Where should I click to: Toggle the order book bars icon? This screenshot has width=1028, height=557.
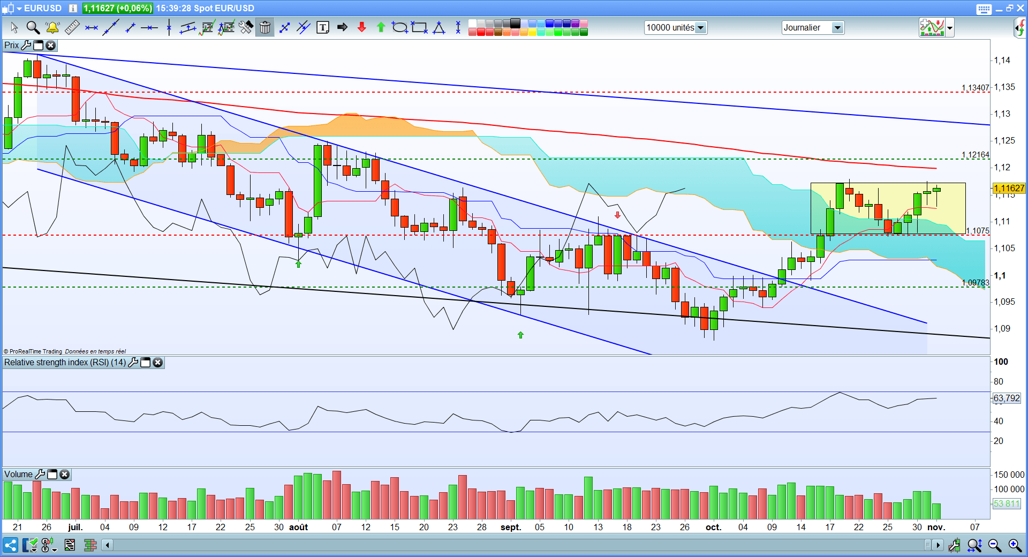pyautogui.click(x=90, y=545)
